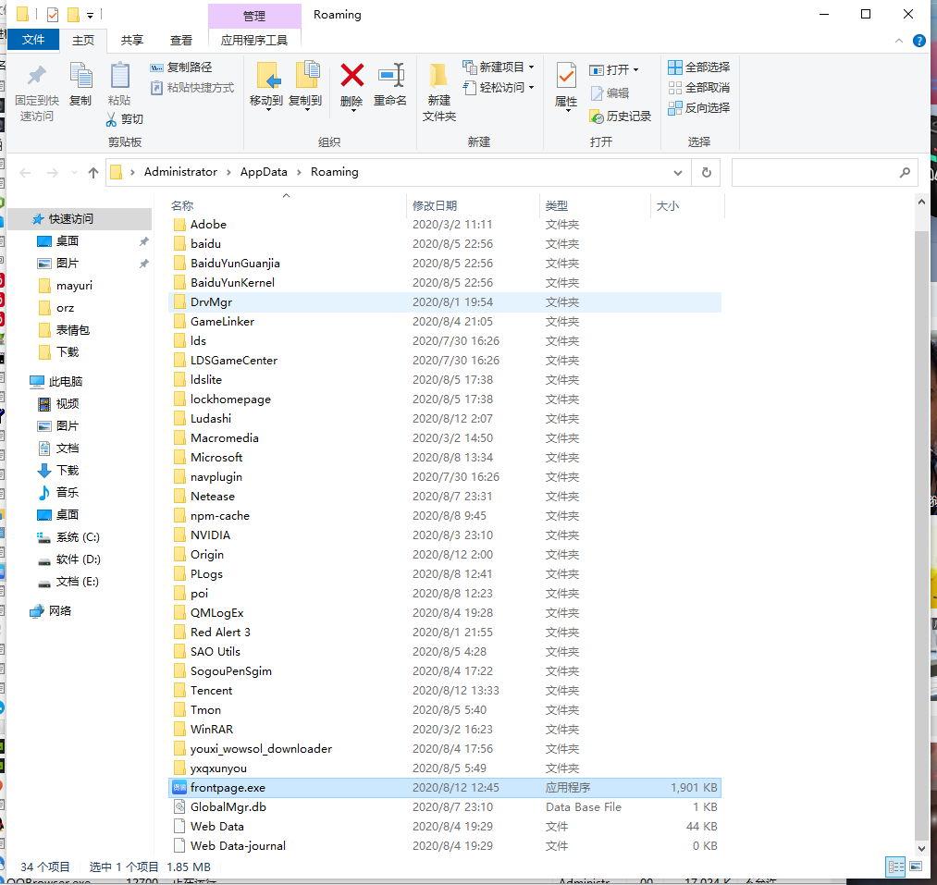This screenshot has width=937, height=885.
Task: Click vertical scrollbar down arrow
Action: pos(921,848)
